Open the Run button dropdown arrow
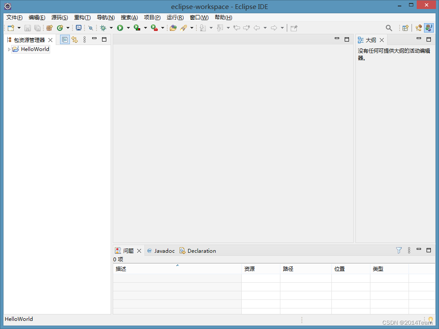This screenshot has width=439, height=329. (x=128, y=28)
